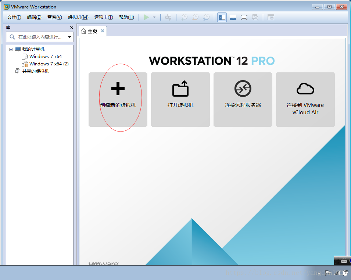Open the 帮助(H) menu
Screen dimensions: 351x280
(126, 17)
